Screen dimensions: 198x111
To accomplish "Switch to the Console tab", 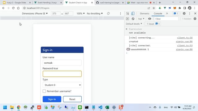I will 158,14.
